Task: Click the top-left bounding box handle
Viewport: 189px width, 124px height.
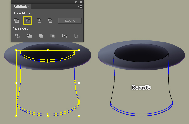Action: pyautogui.click(x=16, y=50)
